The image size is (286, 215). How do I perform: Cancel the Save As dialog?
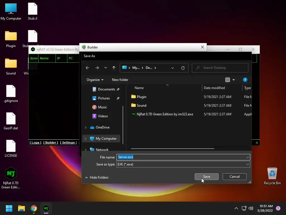(235, 177)
